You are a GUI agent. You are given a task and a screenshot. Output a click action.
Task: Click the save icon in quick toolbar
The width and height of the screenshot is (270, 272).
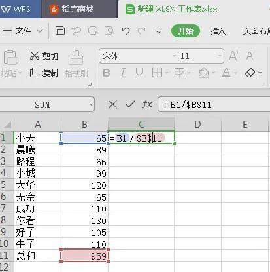click(x=60, y=31)
